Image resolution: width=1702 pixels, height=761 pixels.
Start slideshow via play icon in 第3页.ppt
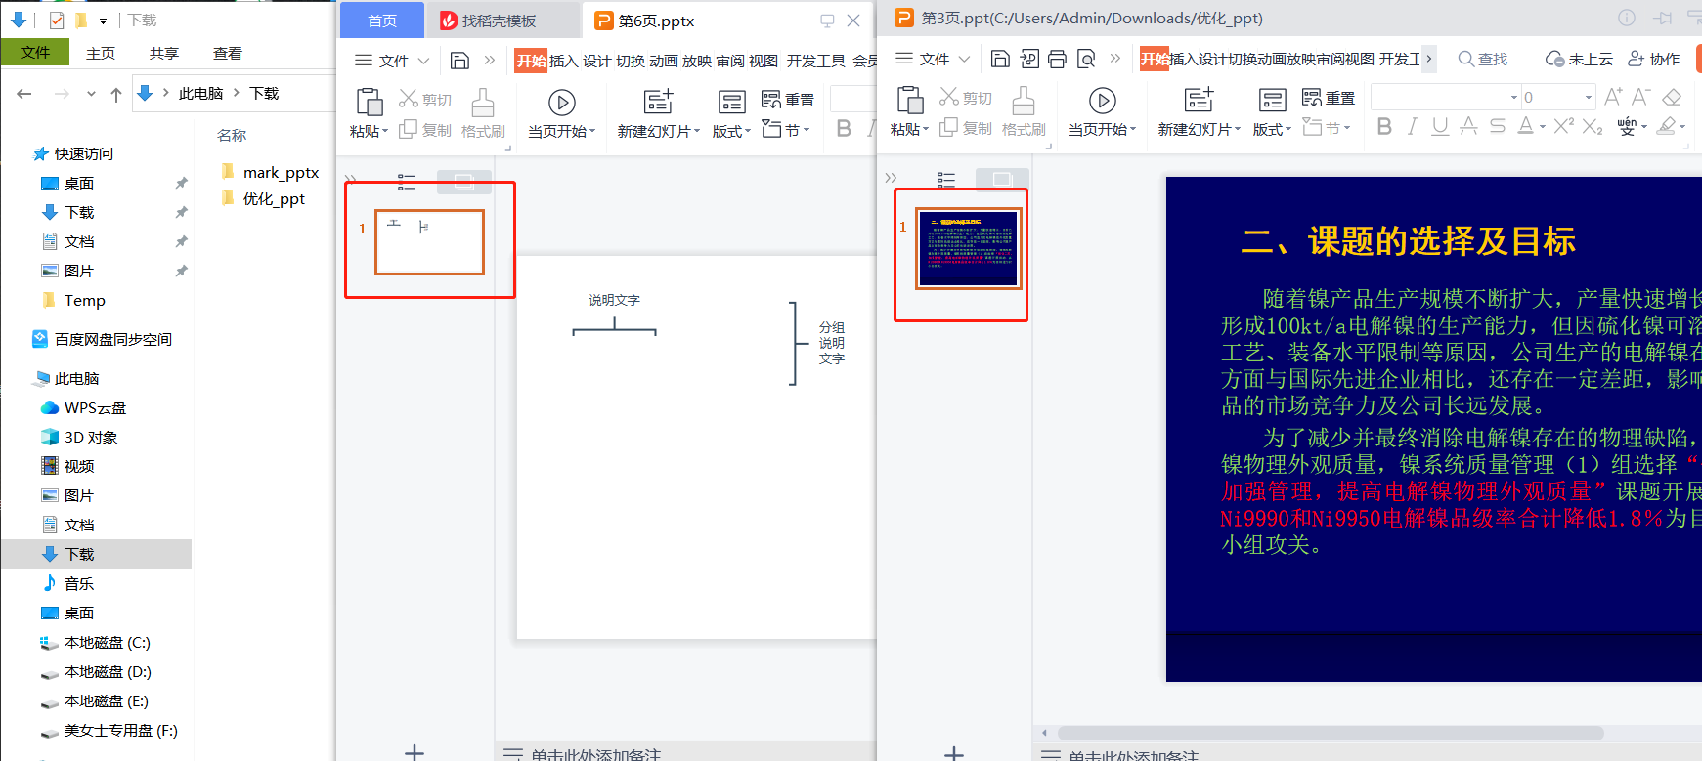1102,100
